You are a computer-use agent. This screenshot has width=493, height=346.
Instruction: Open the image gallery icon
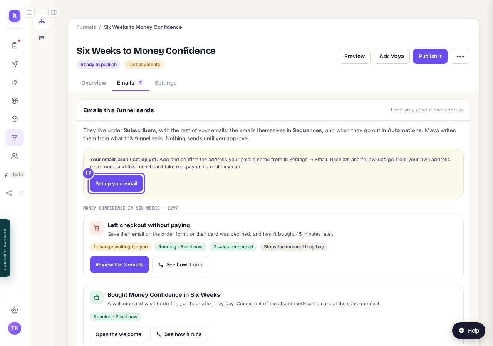pyautogui.click(x=42, y=38)
